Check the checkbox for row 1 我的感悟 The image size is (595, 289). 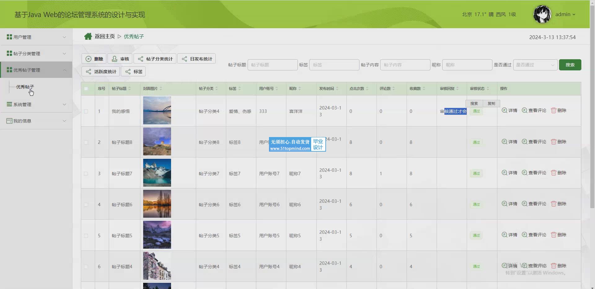pyautogui.click(x=86, y=111)
